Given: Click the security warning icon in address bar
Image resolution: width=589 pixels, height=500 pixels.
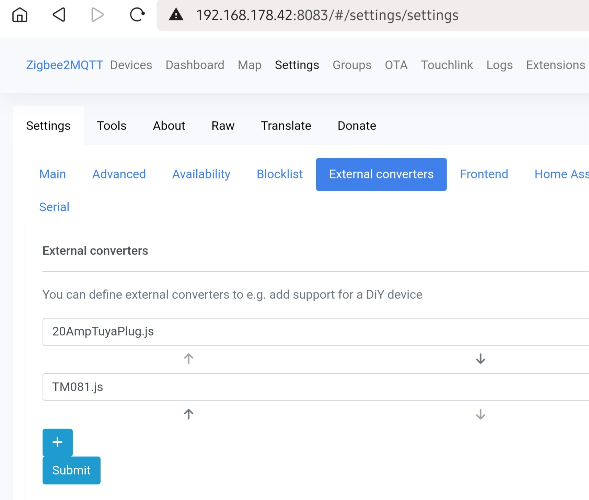Looking at the screenshot, I should (176, 15).
